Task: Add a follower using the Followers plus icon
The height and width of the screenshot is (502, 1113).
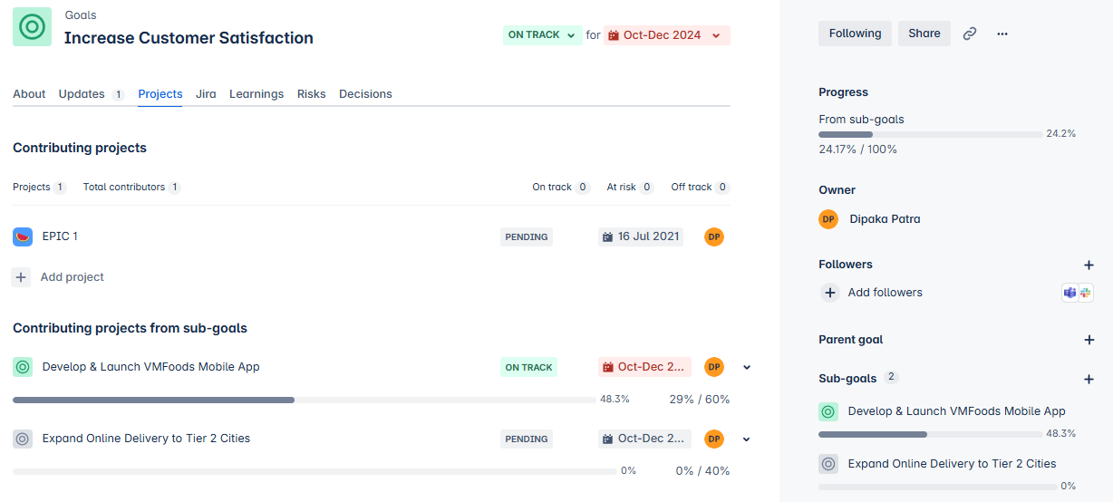Action: [x=1089, y=265]
